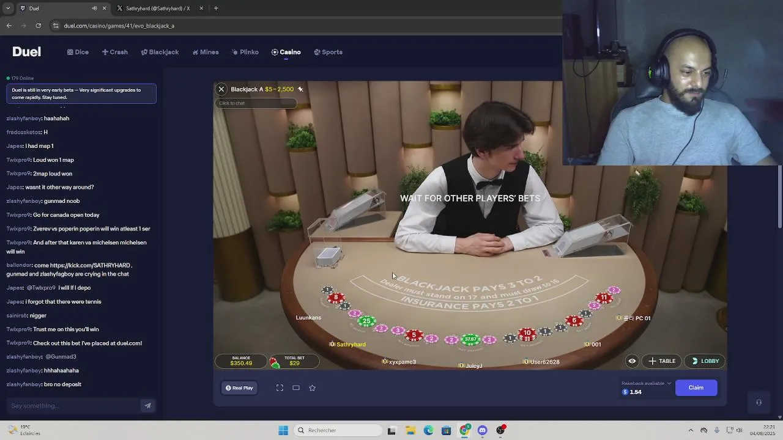Open the Blackjack nav link
The image size is (783, 440).
160,52
